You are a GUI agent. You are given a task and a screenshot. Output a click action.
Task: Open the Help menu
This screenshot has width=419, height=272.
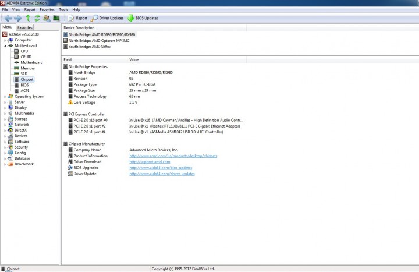(76, 10)
